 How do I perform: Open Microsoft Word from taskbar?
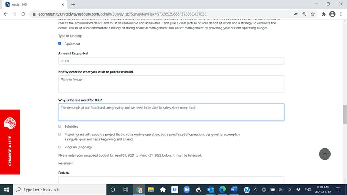pyautogui.click(x=234, y=189)
